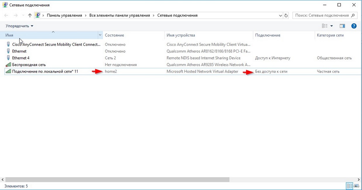Click the Частная сеть category cell
Image resolution: width=362 pixels, height=190 pixels.
(x=328, y=71)
